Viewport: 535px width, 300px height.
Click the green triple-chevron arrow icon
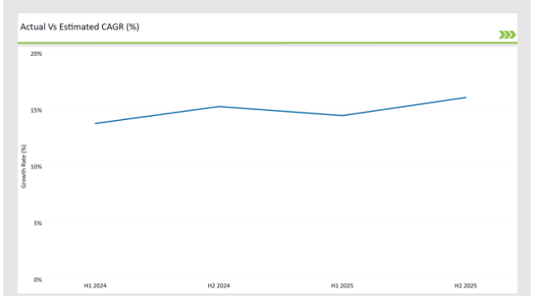coord(507,35)
